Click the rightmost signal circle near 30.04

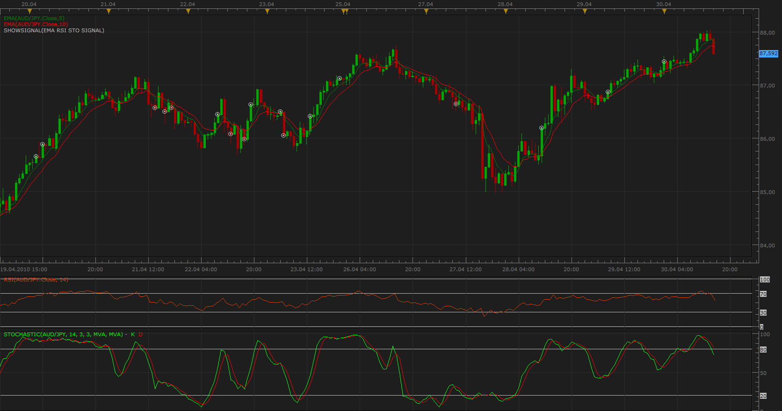664,61
